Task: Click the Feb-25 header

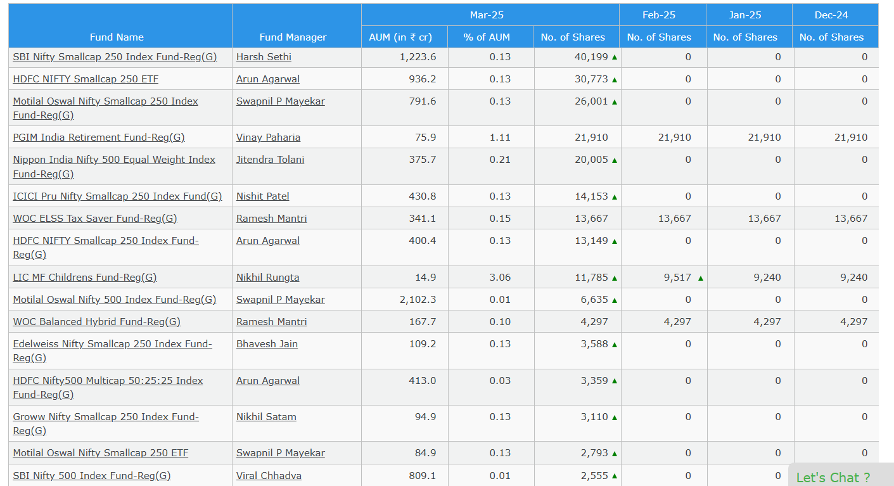Action: tap(659, 15)
